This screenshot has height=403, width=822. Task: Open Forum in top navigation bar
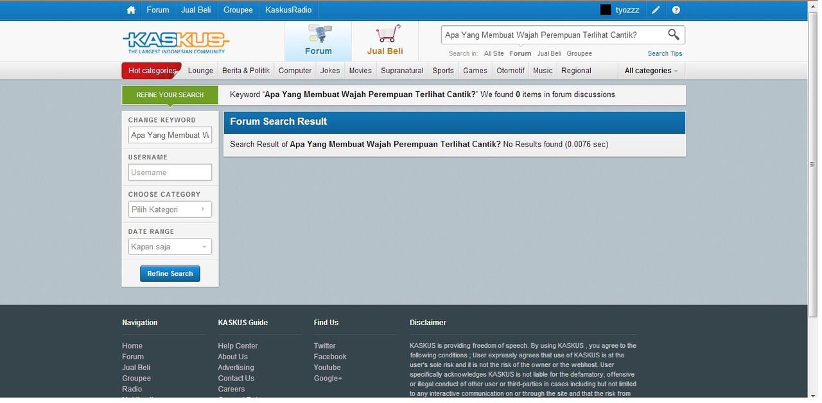(x=158, y=10)
